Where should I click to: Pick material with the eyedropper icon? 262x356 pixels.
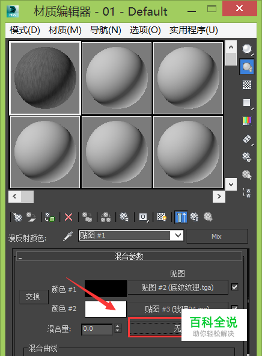click(68, 236)
